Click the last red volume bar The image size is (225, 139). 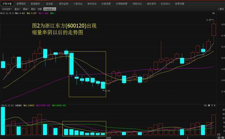[x=214, y=125]
